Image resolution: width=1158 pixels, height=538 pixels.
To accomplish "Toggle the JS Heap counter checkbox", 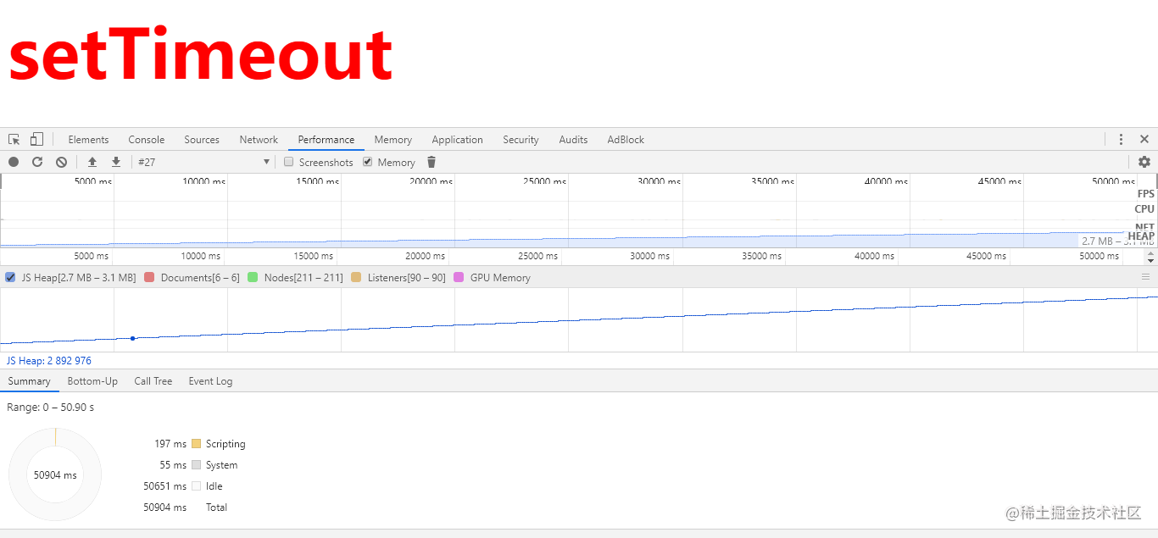I will 10,277.
